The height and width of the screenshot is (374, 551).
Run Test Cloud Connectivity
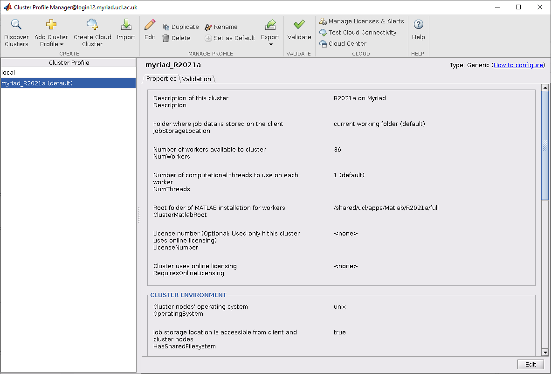[x=358, y=32]
